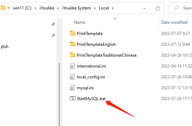Select the PrintTemplateEnglish folder icon
Screen dimensions: 192x126
tap(73, 44)
